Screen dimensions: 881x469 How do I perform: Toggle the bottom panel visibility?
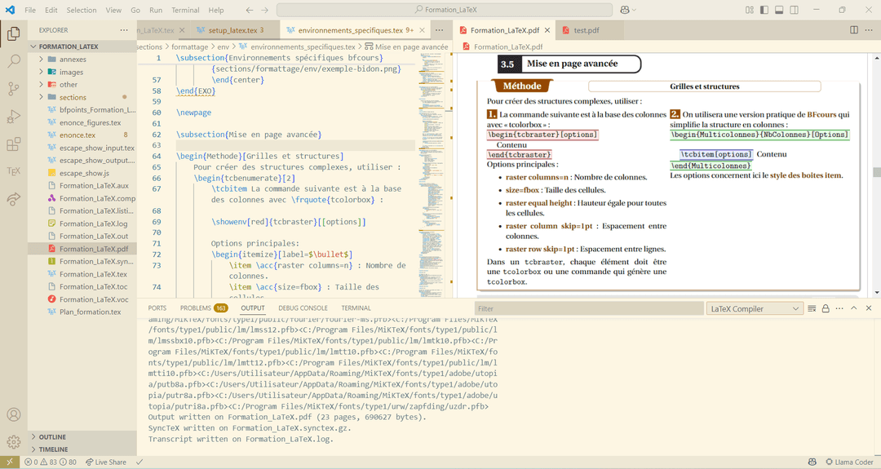coord(779,10)
